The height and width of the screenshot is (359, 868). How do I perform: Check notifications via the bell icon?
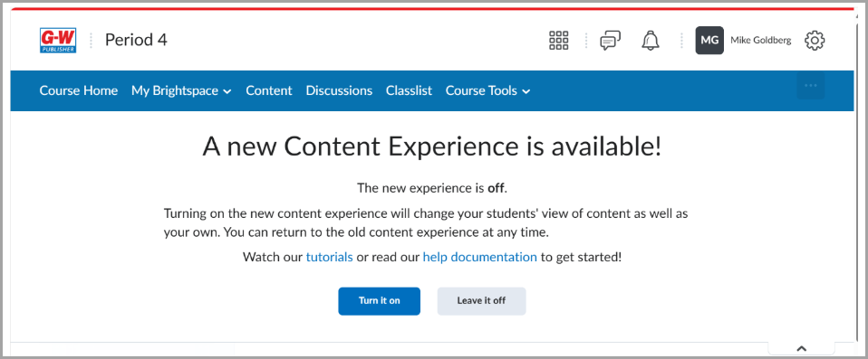pos(651,41)
